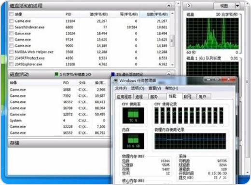
Task: Sort by the PID column header in processes list
Action: (69, 14)
